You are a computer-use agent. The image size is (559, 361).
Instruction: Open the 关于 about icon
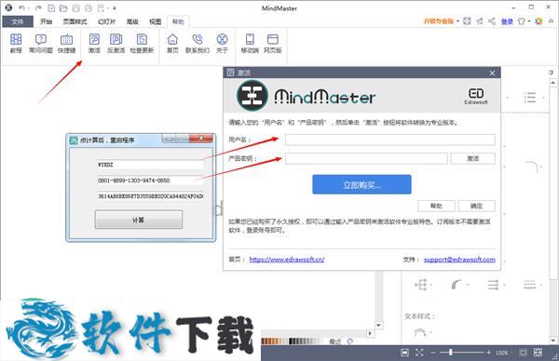click(222, 43)
